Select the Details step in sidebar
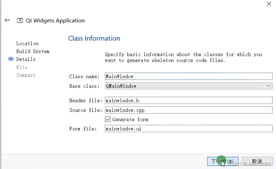Screen dimensions: 276x169 point(26,59)
